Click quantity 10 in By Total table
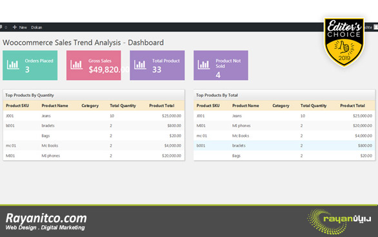This screenshot has width=378, height=237. coord(303,116)
